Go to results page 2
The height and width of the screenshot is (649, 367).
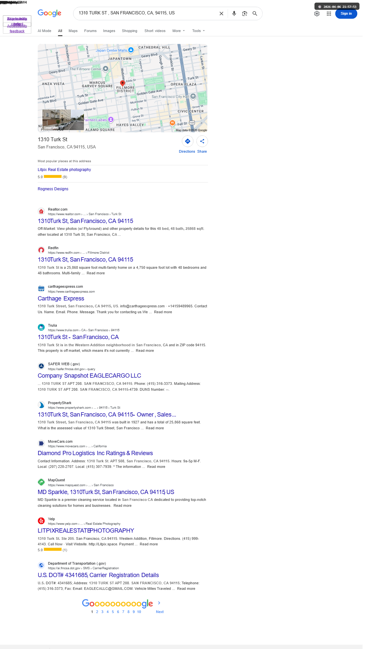pos(97,612)
